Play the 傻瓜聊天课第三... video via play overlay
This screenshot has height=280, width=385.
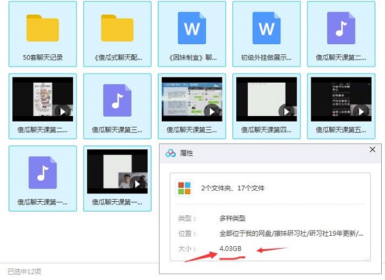click(x=211, y=112)
